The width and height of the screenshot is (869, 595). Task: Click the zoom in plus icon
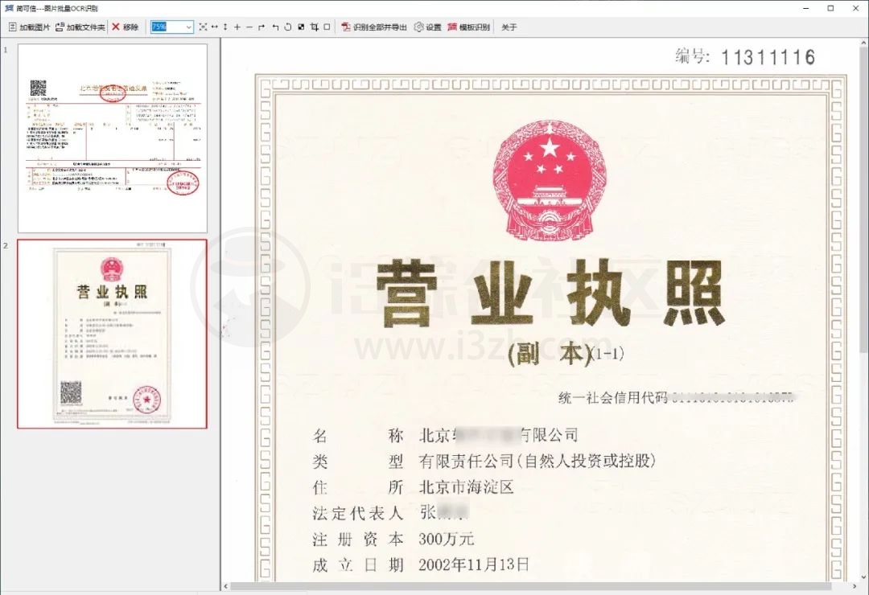[237, 27]
